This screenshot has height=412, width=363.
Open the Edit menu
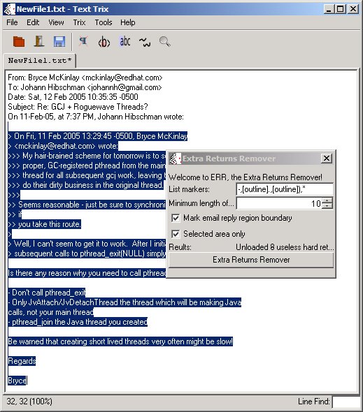(33, 22)
